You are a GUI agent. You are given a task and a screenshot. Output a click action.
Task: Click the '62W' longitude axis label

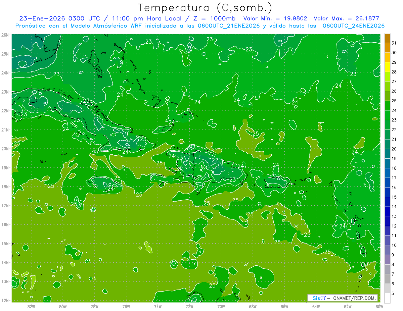click(348, 306)
